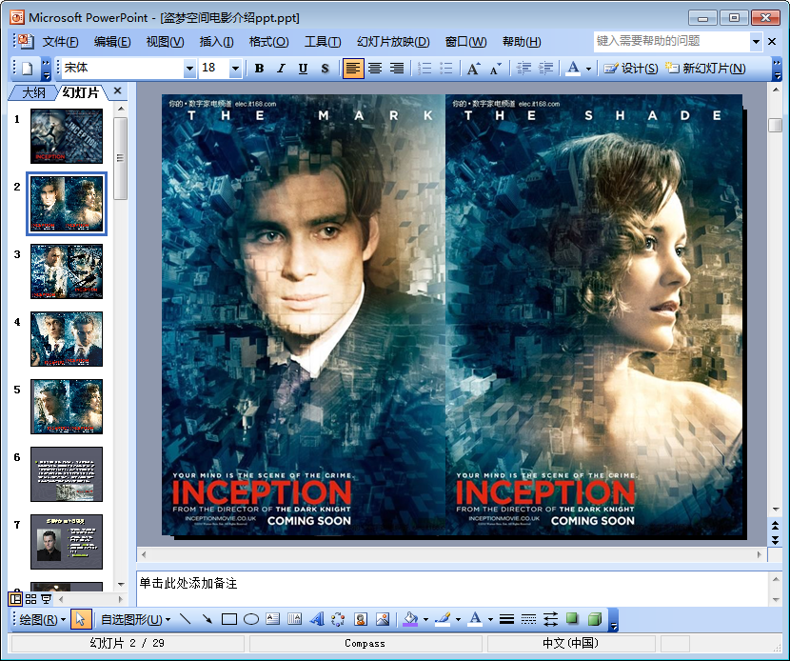Viewport: 790px width, 661px height.
Task: Open the 设计(S) design pane
Action: (631, 68)
